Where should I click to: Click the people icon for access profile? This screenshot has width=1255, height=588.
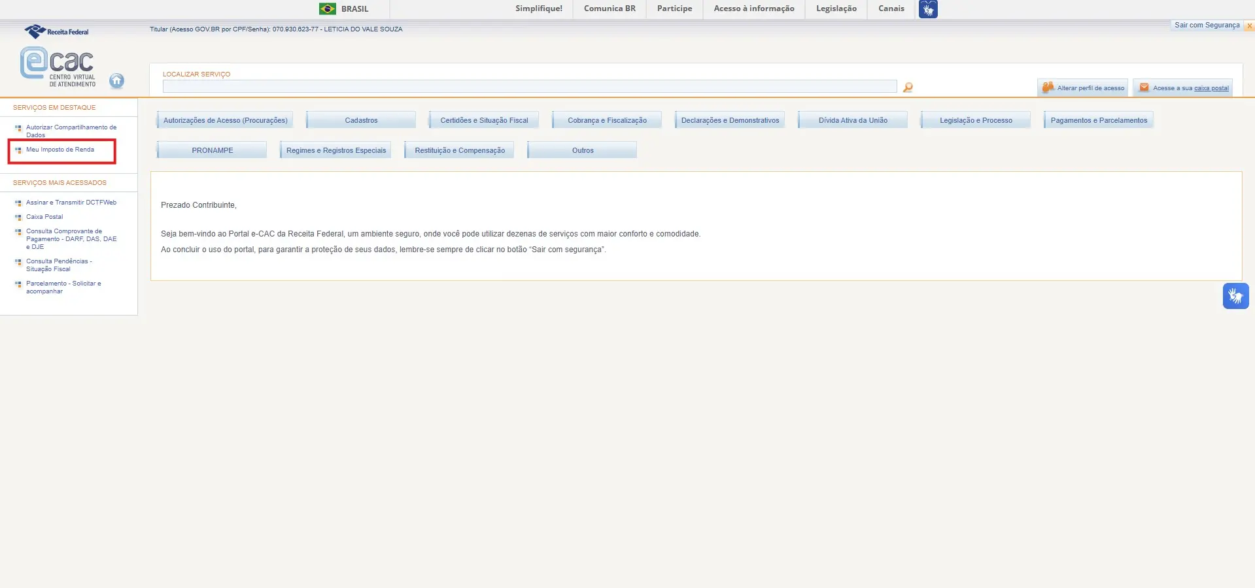coord(1049,87)
